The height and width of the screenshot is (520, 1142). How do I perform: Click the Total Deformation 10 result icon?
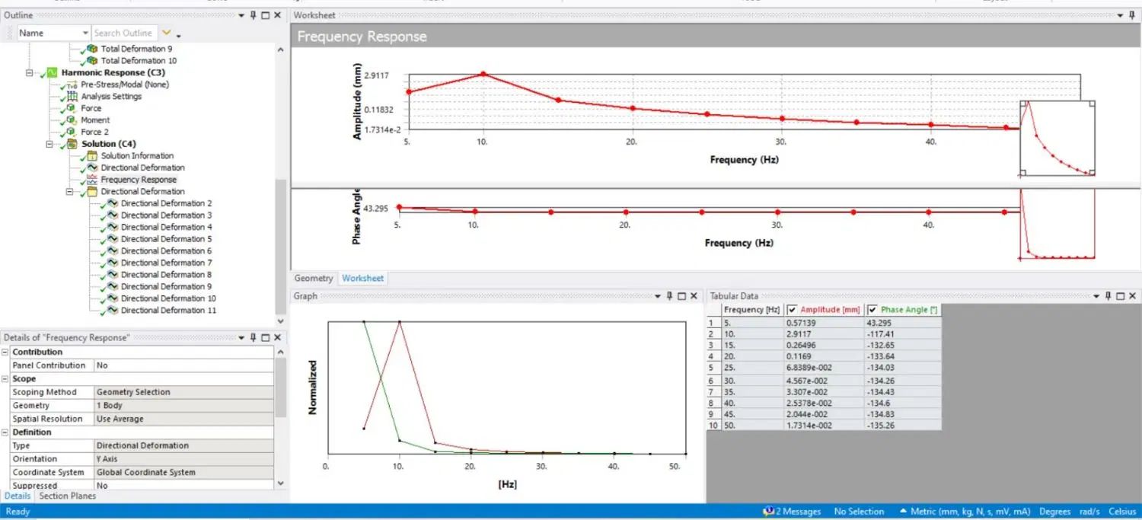pyautogui.click(x=92, y=60)
